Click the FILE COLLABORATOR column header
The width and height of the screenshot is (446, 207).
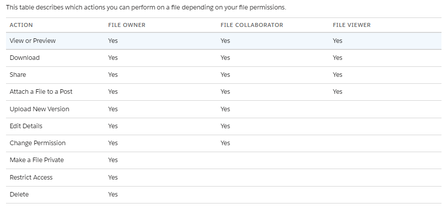(x=251, y=25)
